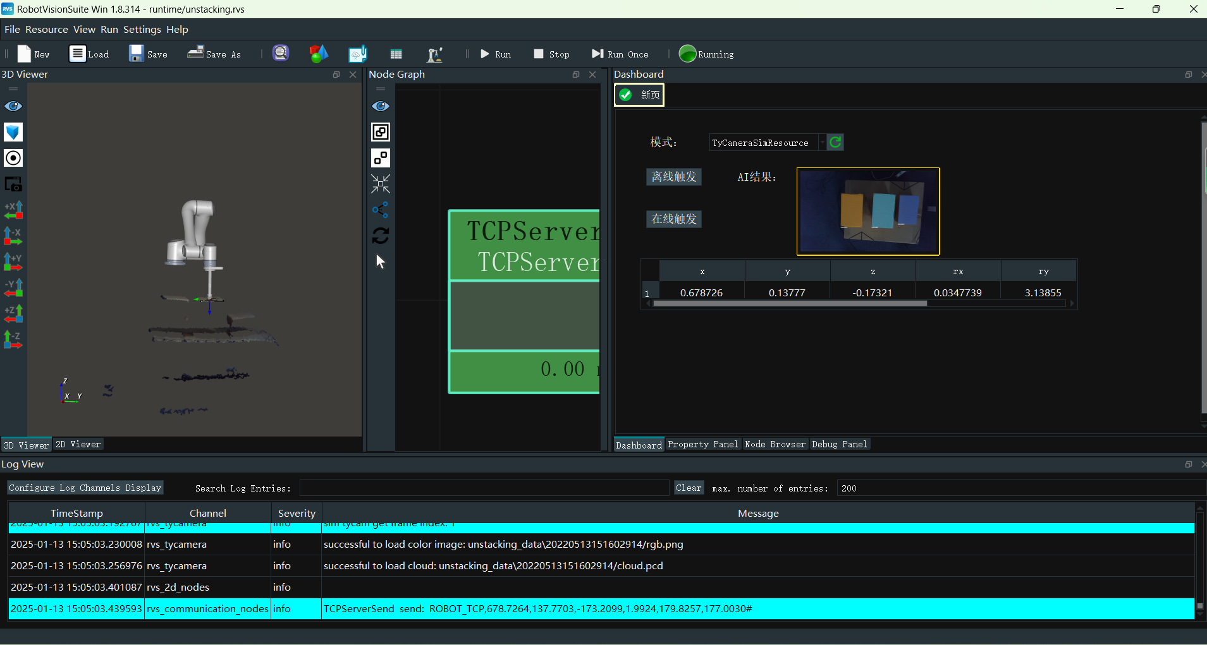Viewport: 1207px width, 645px height.
Task: Click the Run Once button
Action: click(620, 54)
